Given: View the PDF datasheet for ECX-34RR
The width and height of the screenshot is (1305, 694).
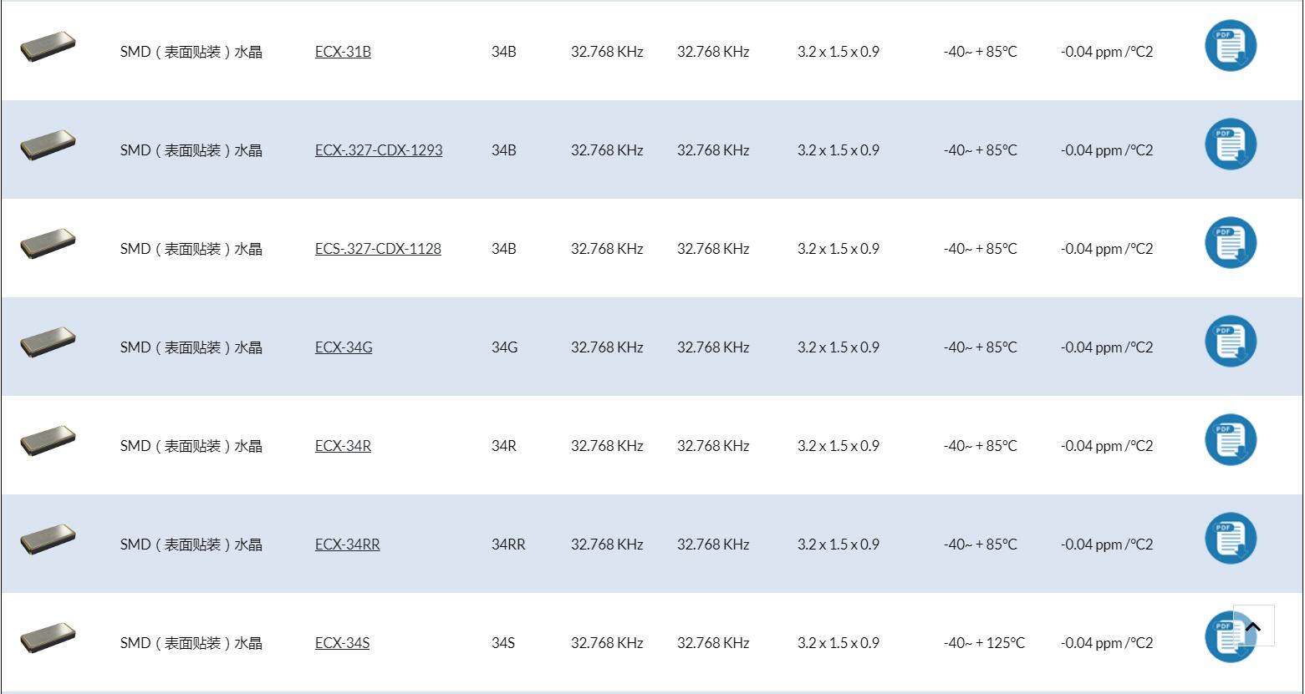Looking at the screenshot, I should (x=1231, y=538).
